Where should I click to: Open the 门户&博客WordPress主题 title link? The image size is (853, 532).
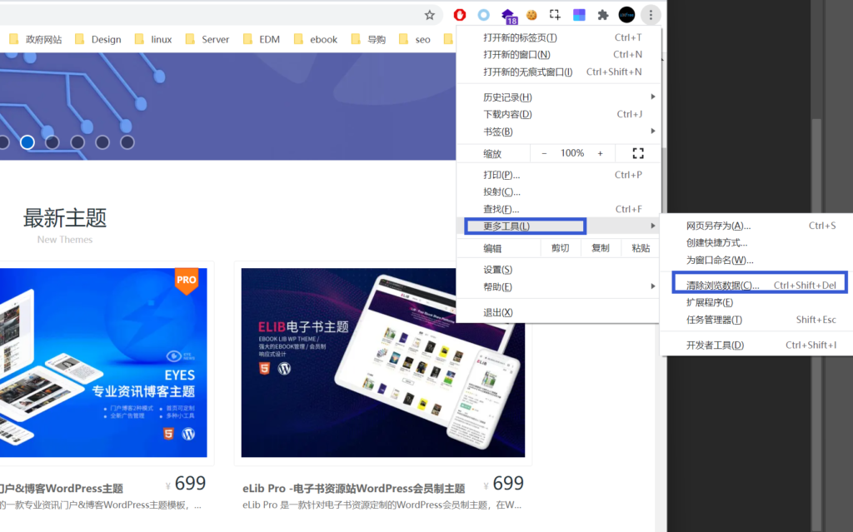(62, 489)
